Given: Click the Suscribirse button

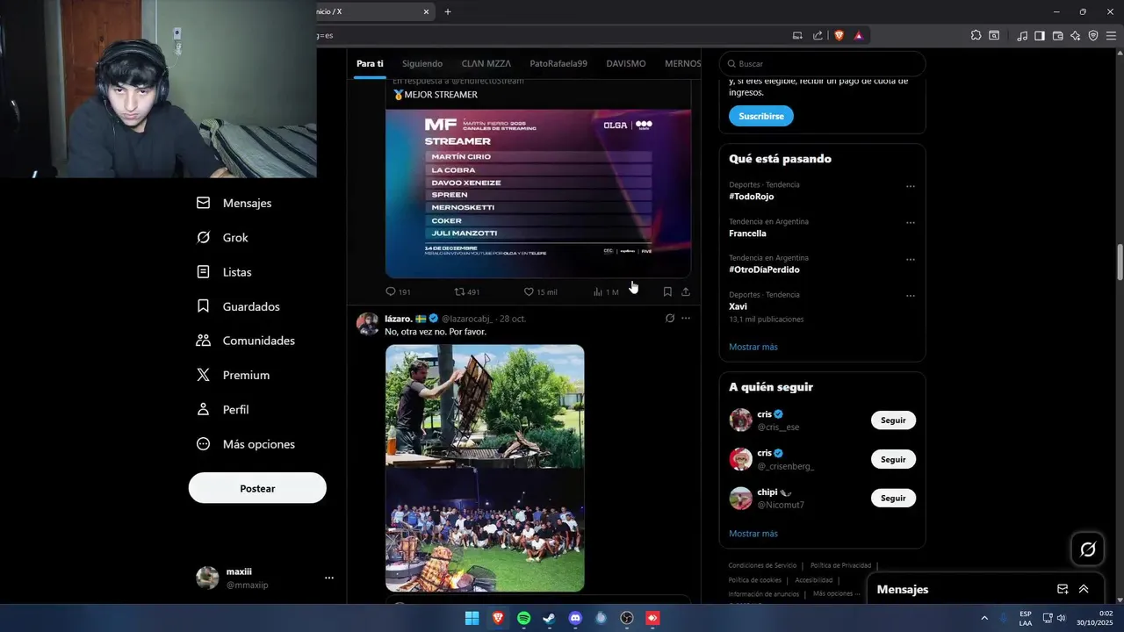Looking at the screenshot, I should coord(761,116).
